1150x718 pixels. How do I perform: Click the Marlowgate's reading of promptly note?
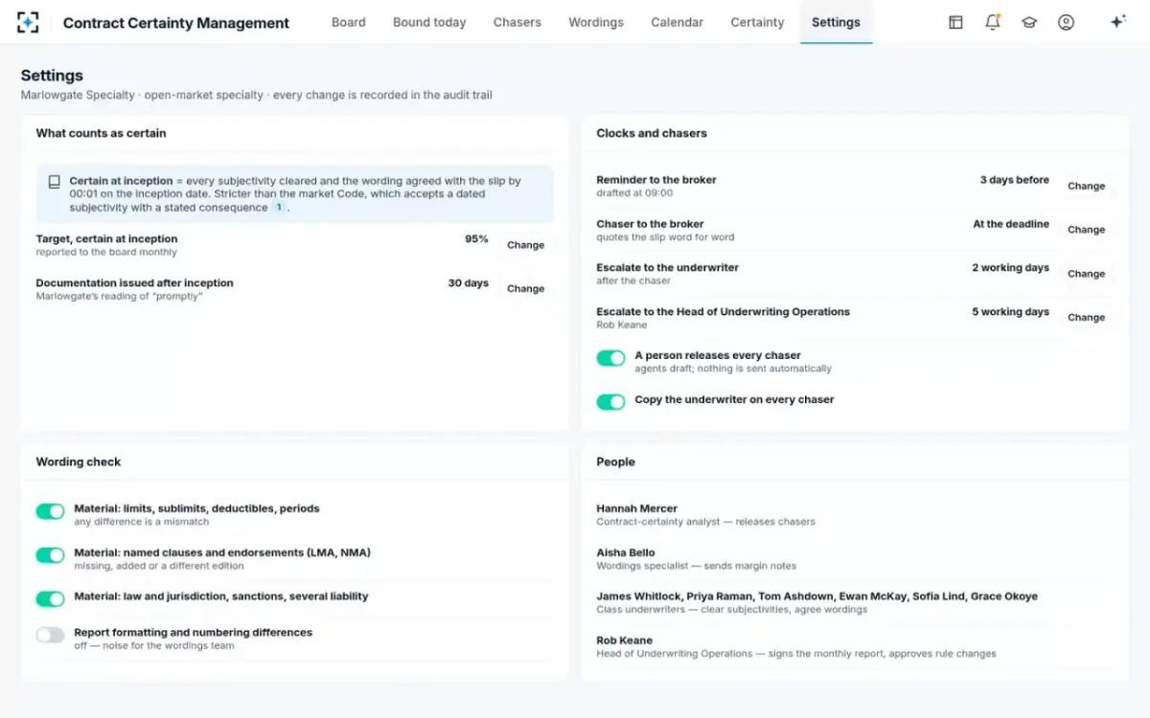tap(119, 296)
